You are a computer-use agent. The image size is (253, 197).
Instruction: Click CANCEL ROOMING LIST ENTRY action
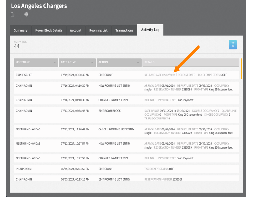[116, 129]
